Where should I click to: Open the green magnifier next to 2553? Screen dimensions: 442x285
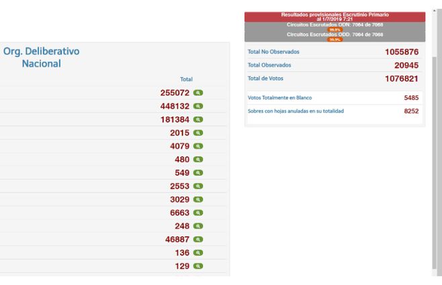198,186
